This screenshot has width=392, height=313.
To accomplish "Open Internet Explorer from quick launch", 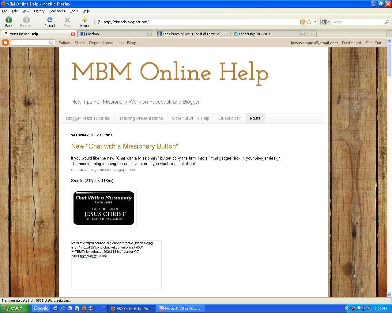I will pyautogui.click(x=63, y=308).
